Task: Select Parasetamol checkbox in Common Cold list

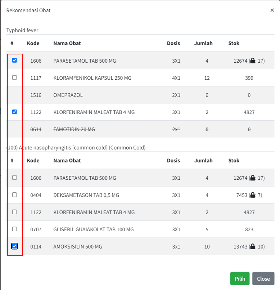Action: pyautogui.click(x=14, y=178)
